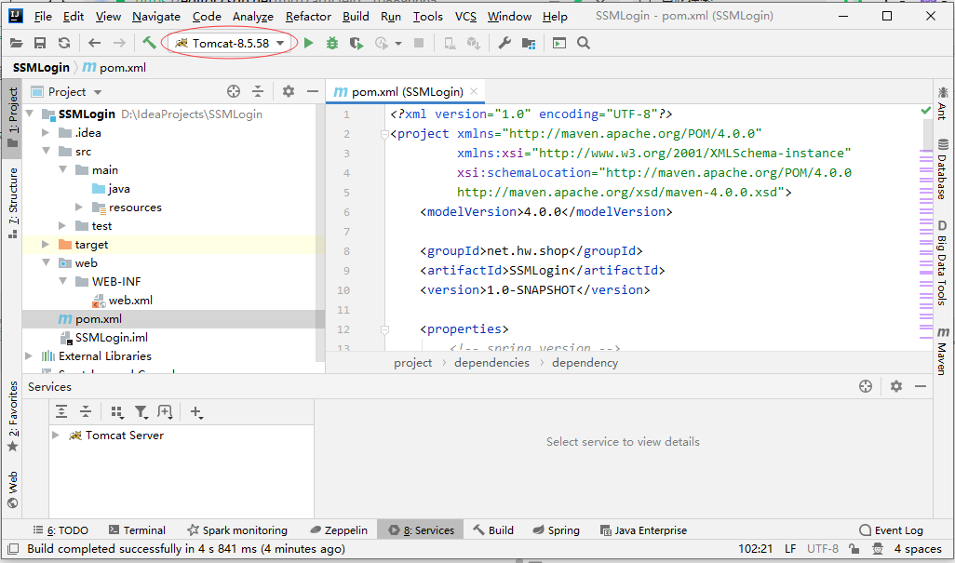The image size is (955, 563).
Task: Collapse the src folder
Action: (46, 151)
